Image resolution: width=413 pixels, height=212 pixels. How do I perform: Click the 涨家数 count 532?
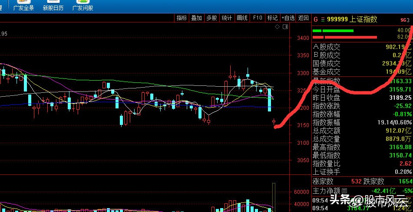tap(356, 181)
